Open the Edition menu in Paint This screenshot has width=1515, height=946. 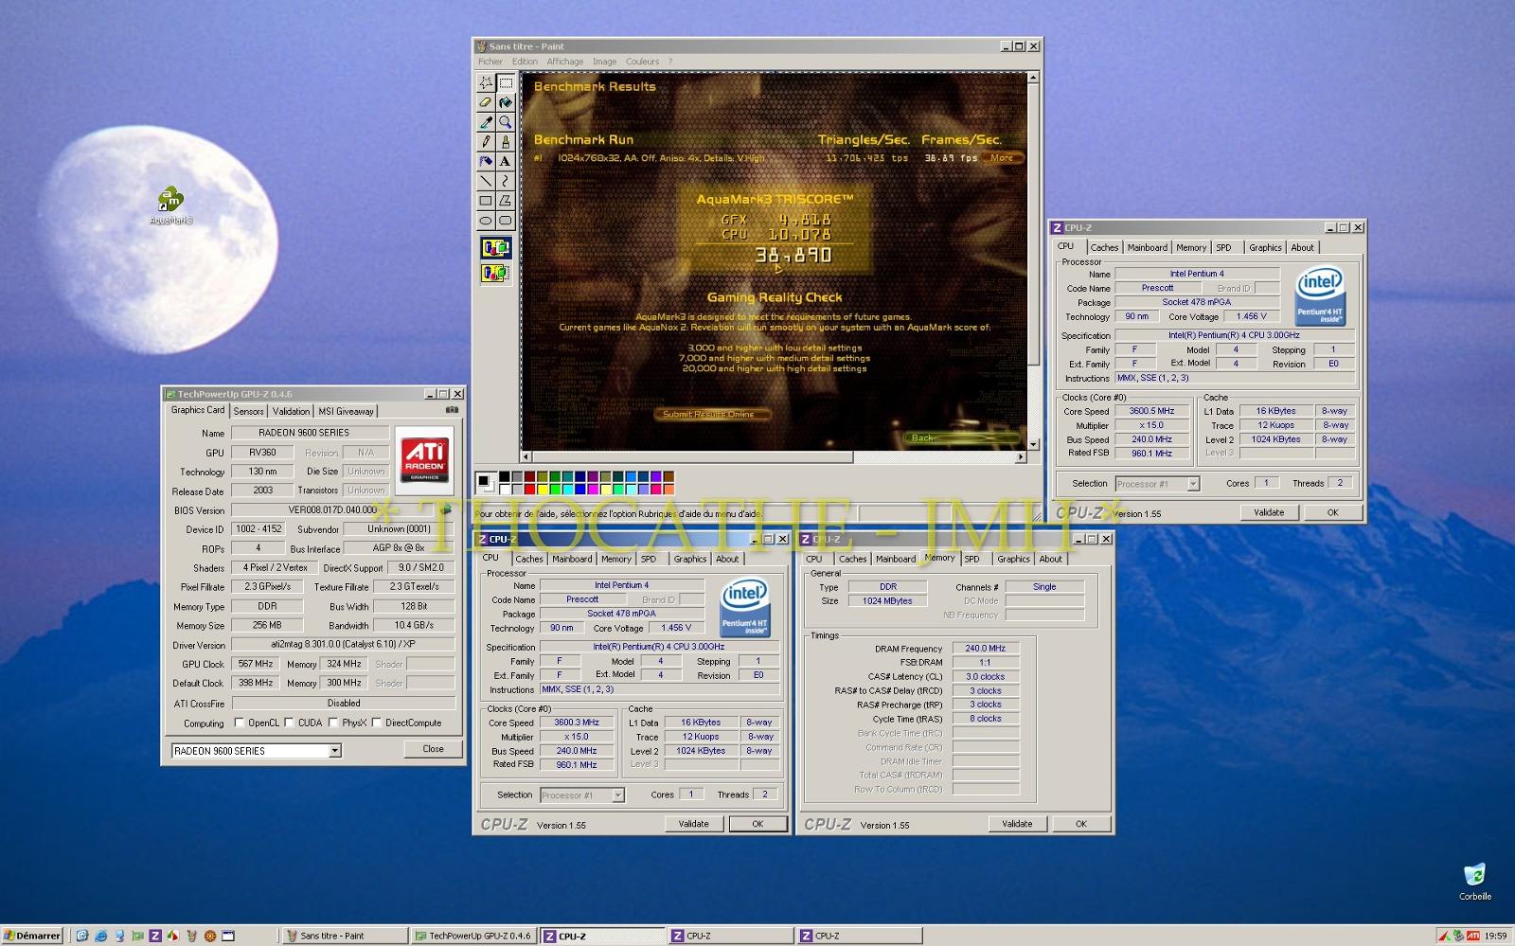(525, 62)
